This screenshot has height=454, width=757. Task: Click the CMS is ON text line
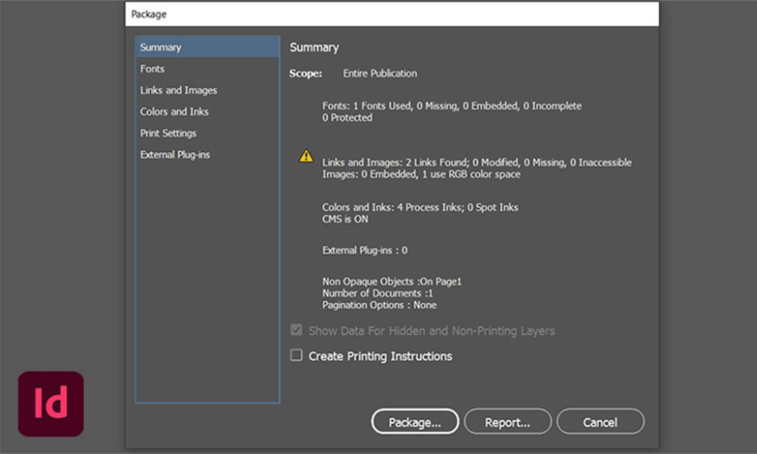tap(345, 219)
